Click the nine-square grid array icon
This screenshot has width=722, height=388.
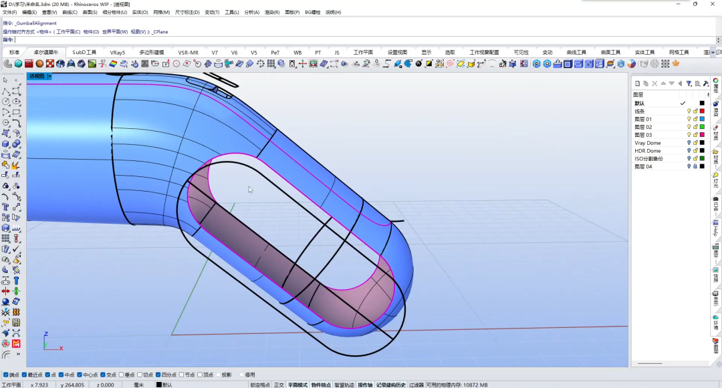(271, 64)
